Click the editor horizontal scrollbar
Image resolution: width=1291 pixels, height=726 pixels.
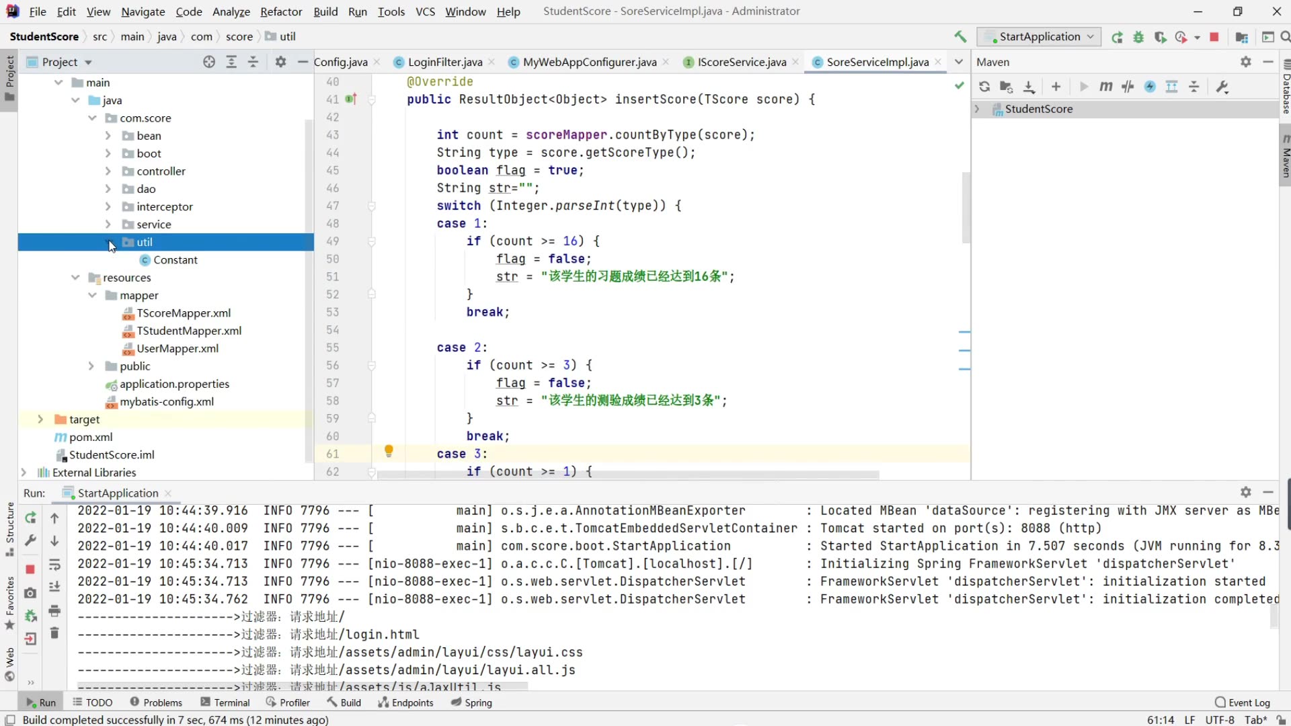click(628, 475)
